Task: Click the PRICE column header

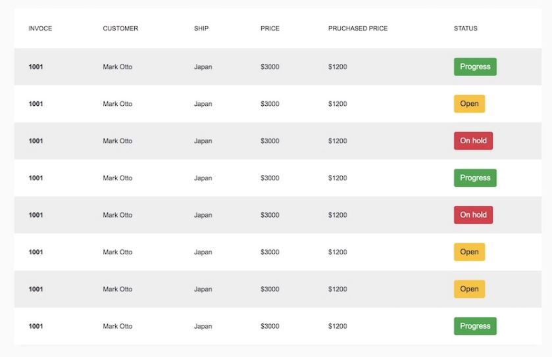Action: [x=270, y=29]
